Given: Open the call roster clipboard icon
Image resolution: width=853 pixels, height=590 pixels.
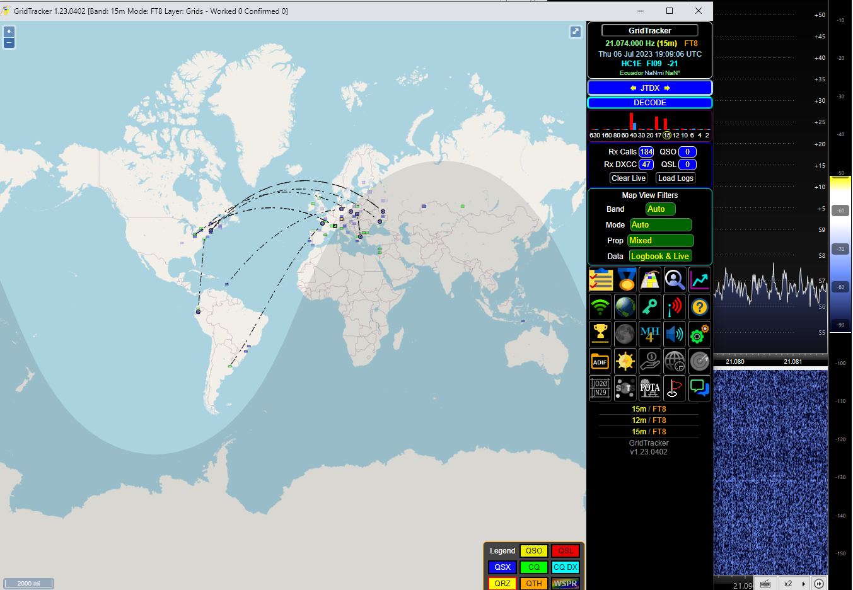Looking at the screenshot, I should click(601, 279).
